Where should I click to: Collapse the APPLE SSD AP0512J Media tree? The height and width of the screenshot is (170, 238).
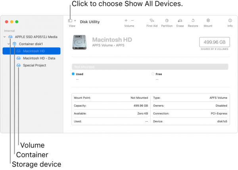point(4,37)
